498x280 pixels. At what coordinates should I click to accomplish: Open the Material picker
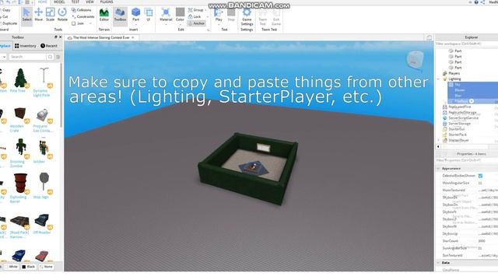[x=166, y=16]
